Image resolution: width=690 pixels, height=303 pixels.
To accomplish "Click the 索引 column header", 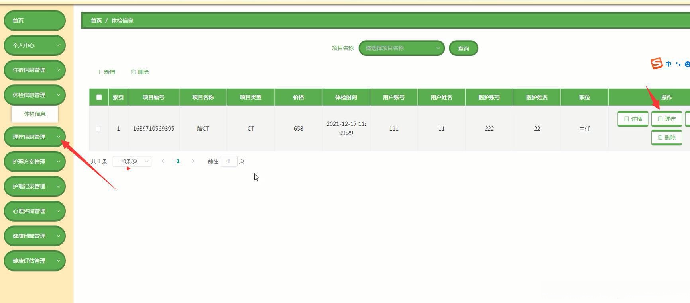I will 118,97.
